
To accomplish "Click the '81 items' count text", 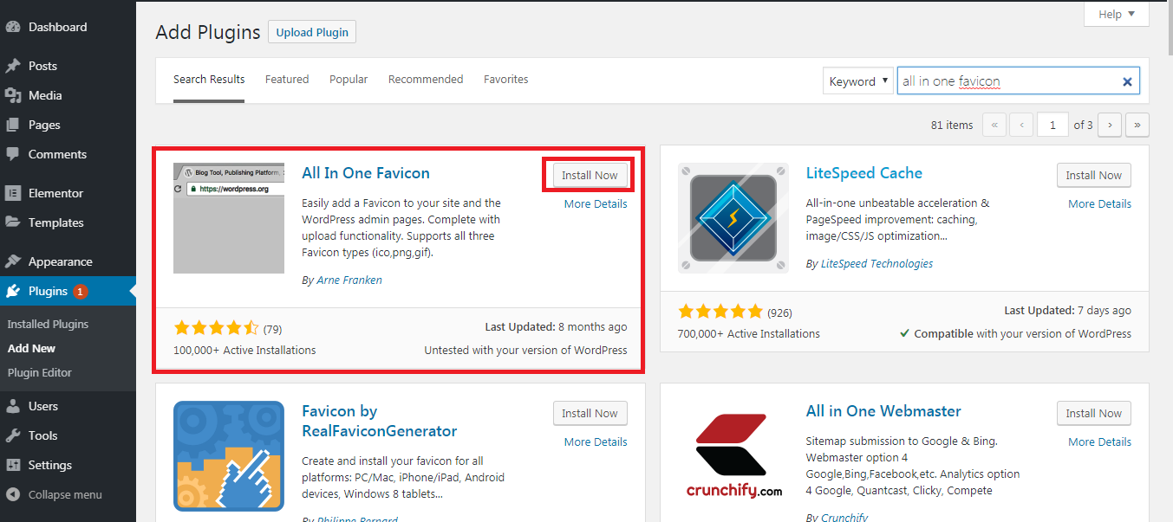I will click(952, 126).
